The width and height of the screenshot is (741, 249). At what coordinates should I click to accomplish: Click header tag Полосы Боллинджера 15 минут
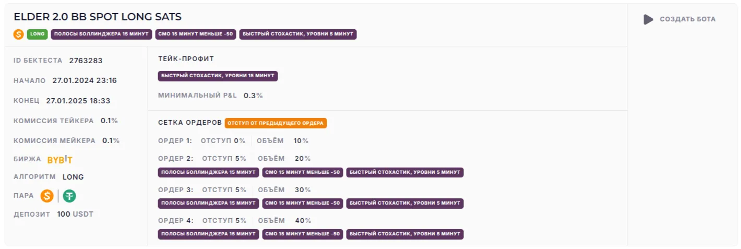pos(101,34)
